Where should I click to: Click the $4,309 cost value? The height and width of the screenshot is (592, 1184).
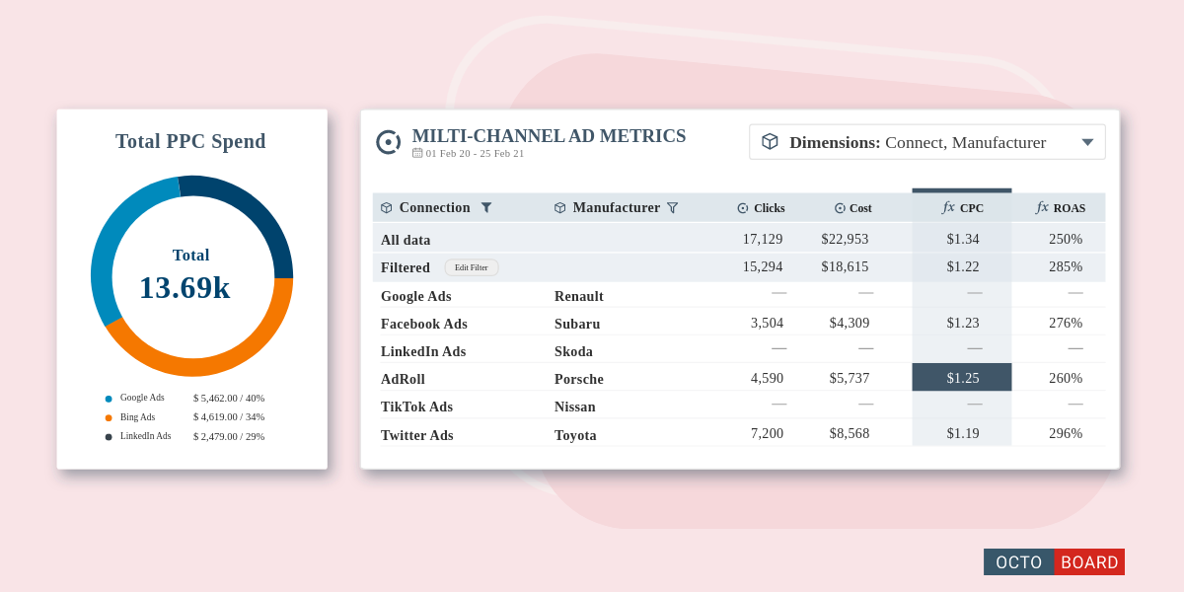coord(850,323)
